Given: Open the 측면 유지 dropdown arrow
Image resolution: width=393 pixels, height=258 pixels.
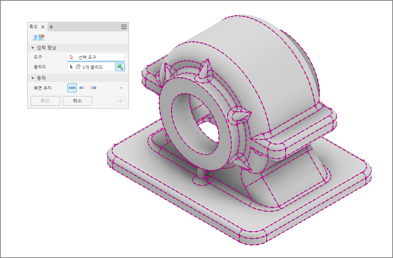Looking at the screenshot, I should (x=121, y=88).
